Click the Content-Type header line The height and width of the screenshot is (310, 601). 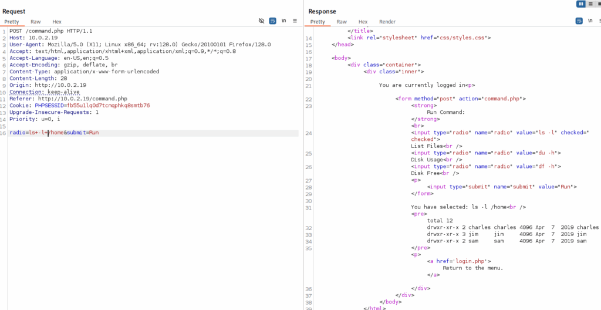[85, 72]
